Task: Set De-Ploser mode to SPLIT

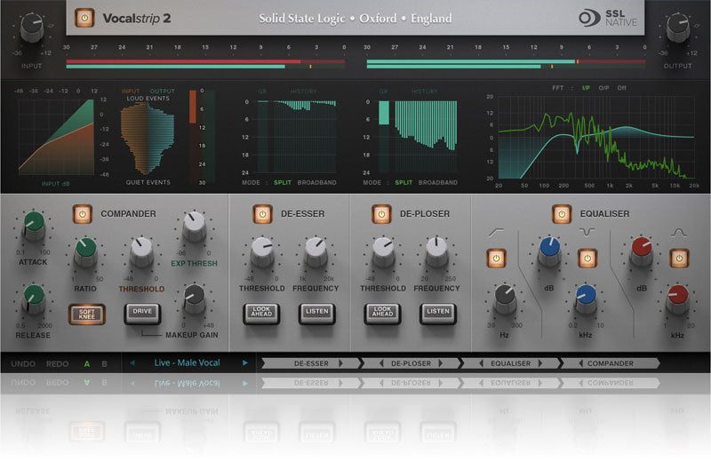Action: (403, 182)
